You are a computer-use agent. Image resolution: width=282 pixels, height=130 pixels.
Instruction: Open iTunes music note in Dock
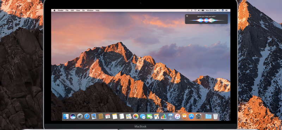click(x=177, y=116)
